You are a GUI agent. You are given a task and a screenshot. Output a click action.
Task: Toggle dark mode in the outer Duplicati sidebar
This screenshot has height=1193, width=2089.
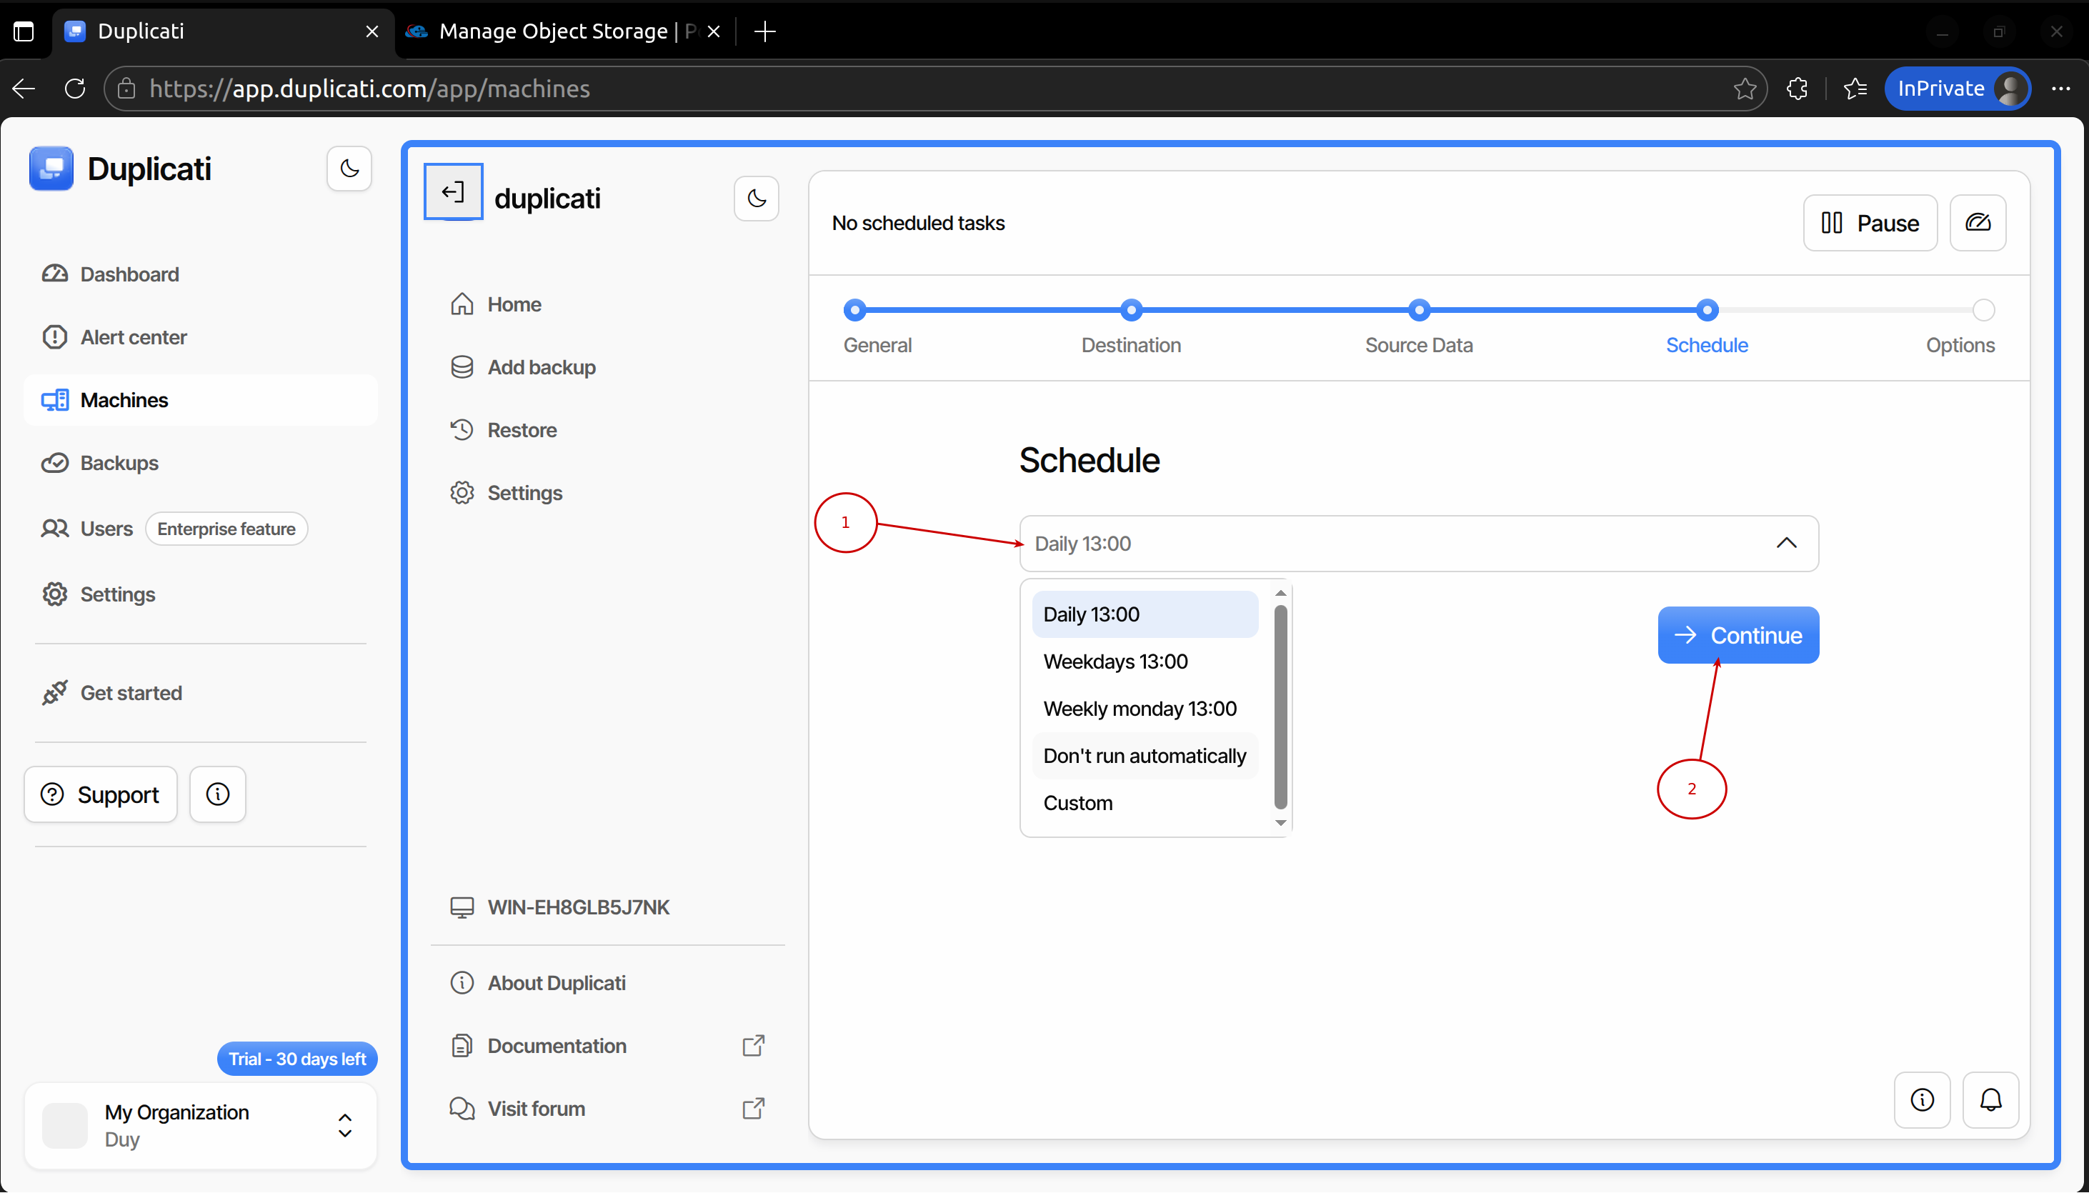coord(349,169)
